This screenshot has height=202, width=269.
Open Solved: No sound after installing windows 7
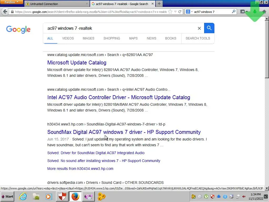click(104, 161)
